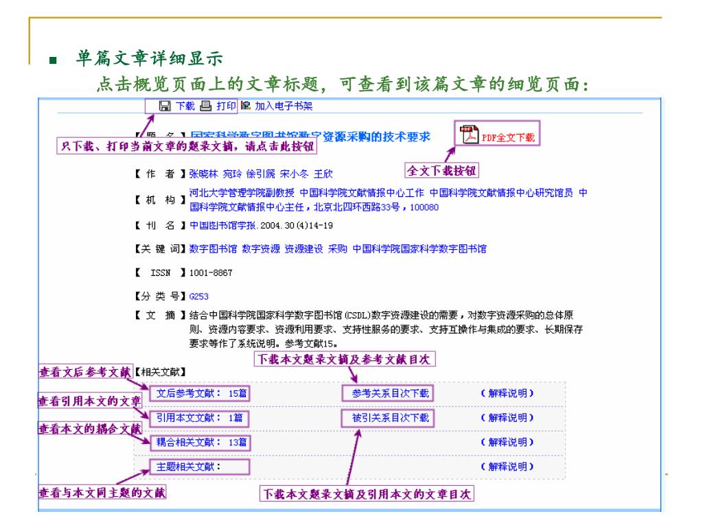The image size is (703, 527).
Task: Open 解释说明 for 主题相关文献 row
Action: coord(507,467)
